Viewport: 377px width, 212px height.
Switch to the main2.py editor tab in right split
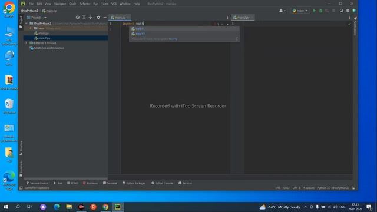coord(243,18)
